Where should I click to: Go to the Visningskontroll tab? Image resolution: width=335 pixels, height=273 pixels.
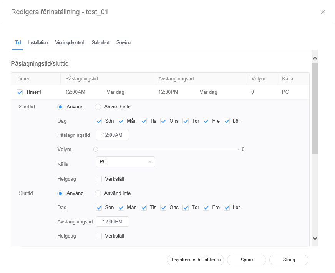tap(70, 43)
